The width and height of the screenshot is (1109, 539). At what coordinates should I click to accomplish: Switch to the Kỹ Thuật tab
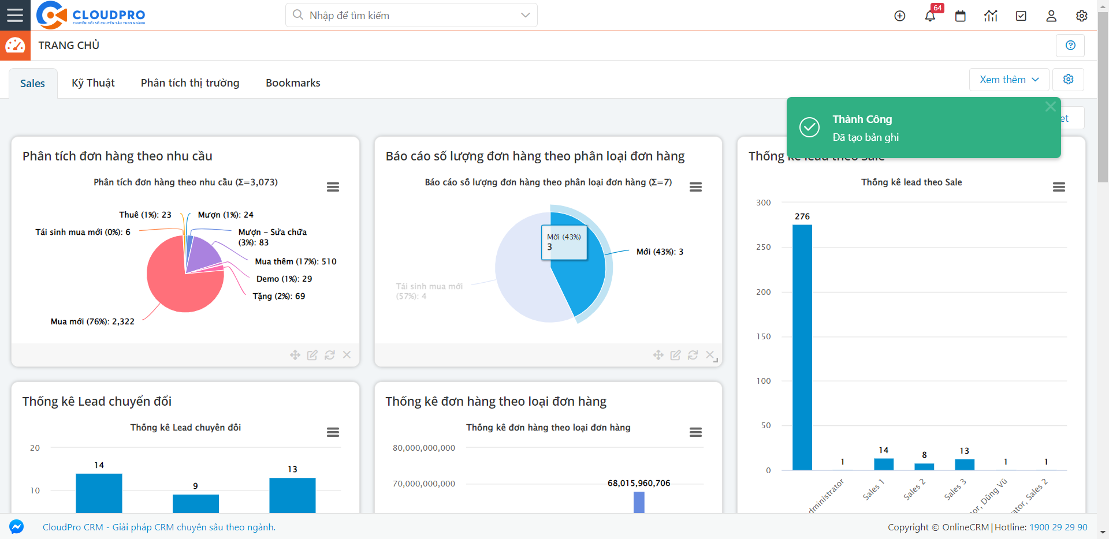tap(93, 83)
